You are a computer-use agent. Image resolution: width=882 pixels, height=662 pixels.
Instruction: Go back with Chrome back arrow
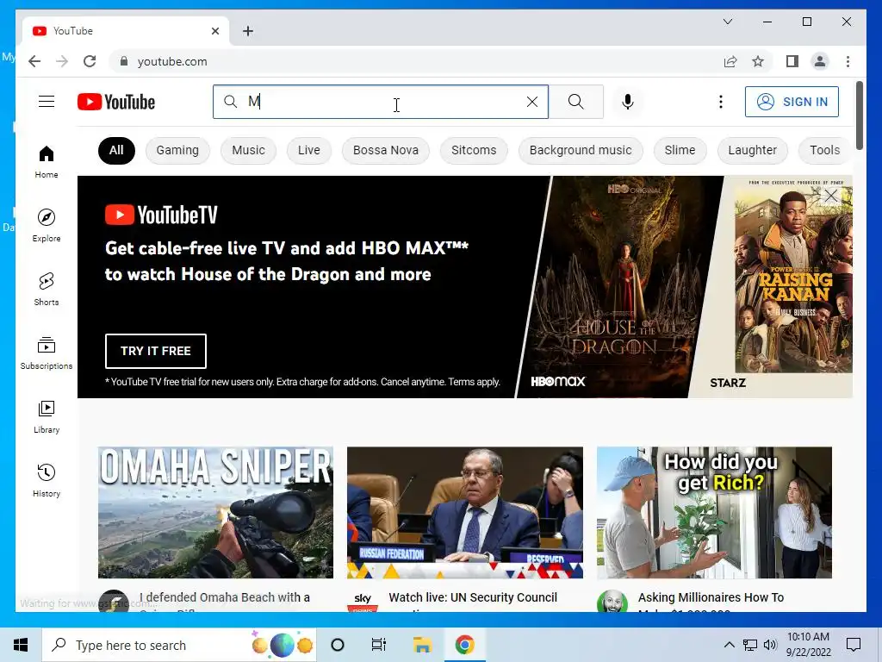(x=34, y=61)
